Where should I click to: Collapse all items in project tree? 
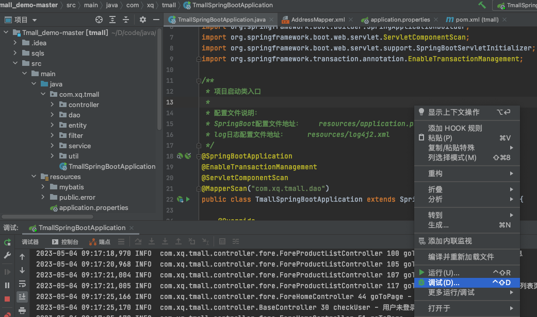(126, 20)
